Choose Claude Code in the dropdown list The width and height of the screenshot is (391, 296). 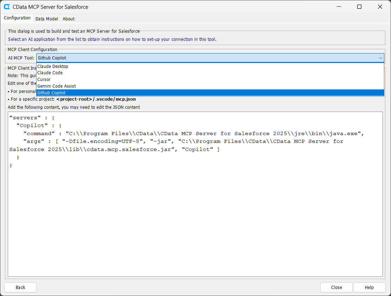tap(50, 73)
